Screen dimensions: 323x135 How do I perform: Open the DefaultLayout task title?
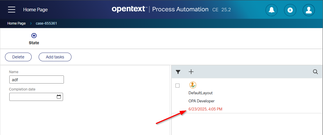(x=200, y=93)
